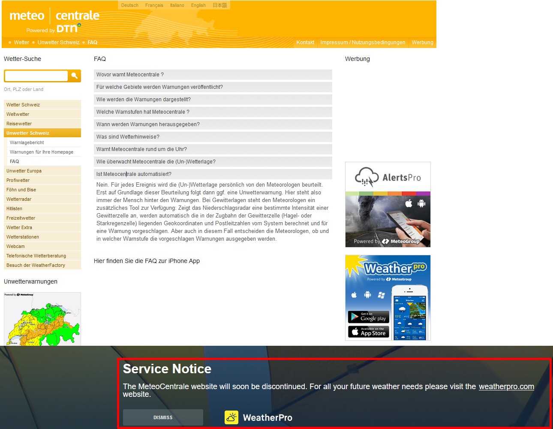Open Warnlagebericht submenu item
Image resolution: width=553 pixels, height=429 pixels.
(x=45, y=142)
